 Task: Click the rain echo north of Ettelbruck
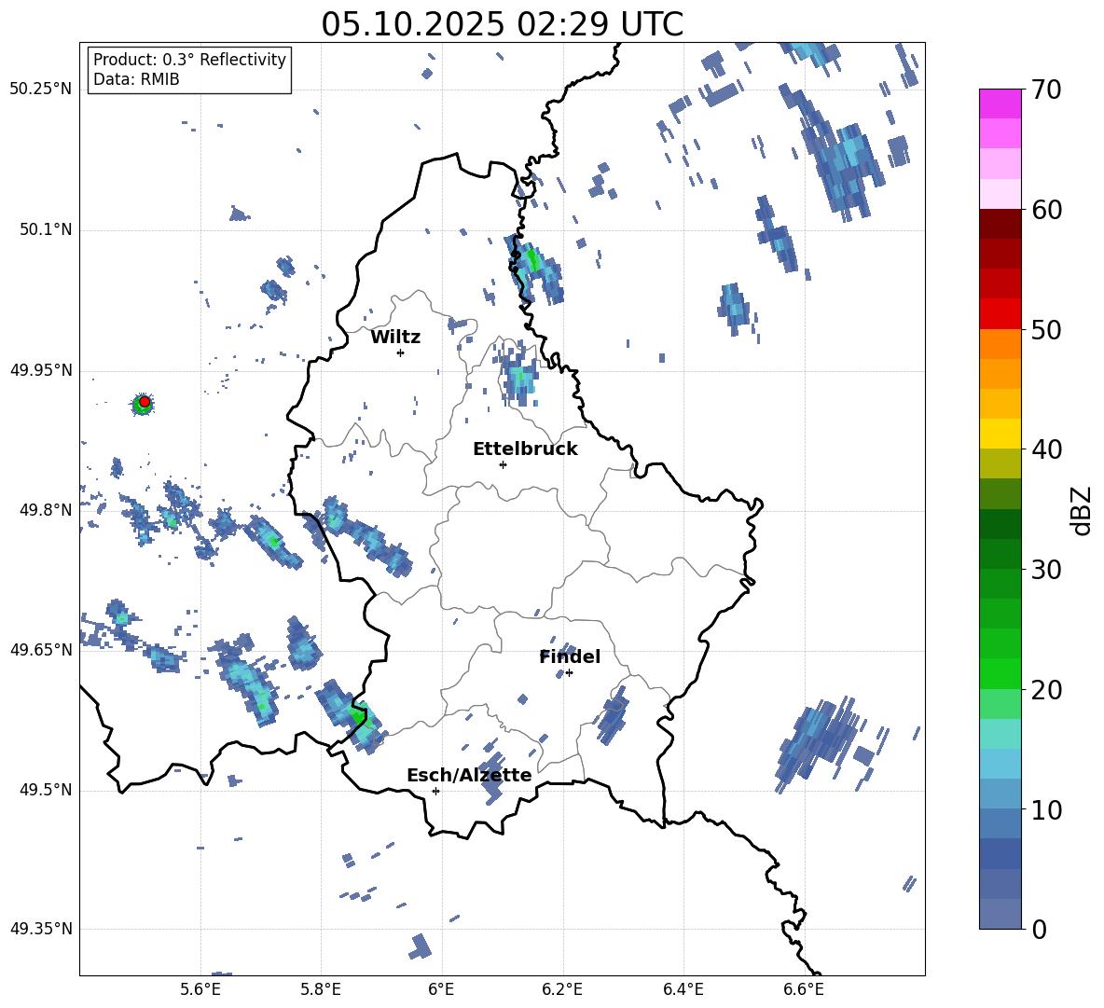(519, 376)
